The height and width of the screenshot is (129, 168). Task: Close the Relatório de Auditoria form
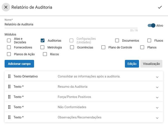click(6, 7)
